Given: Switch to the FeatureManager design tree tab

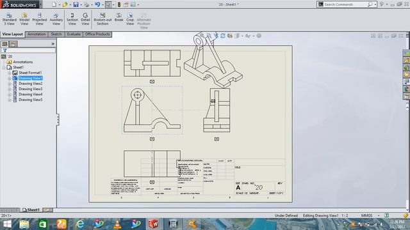Looking at the screenshot, I should pyautogui.click(x=4, y=44).
